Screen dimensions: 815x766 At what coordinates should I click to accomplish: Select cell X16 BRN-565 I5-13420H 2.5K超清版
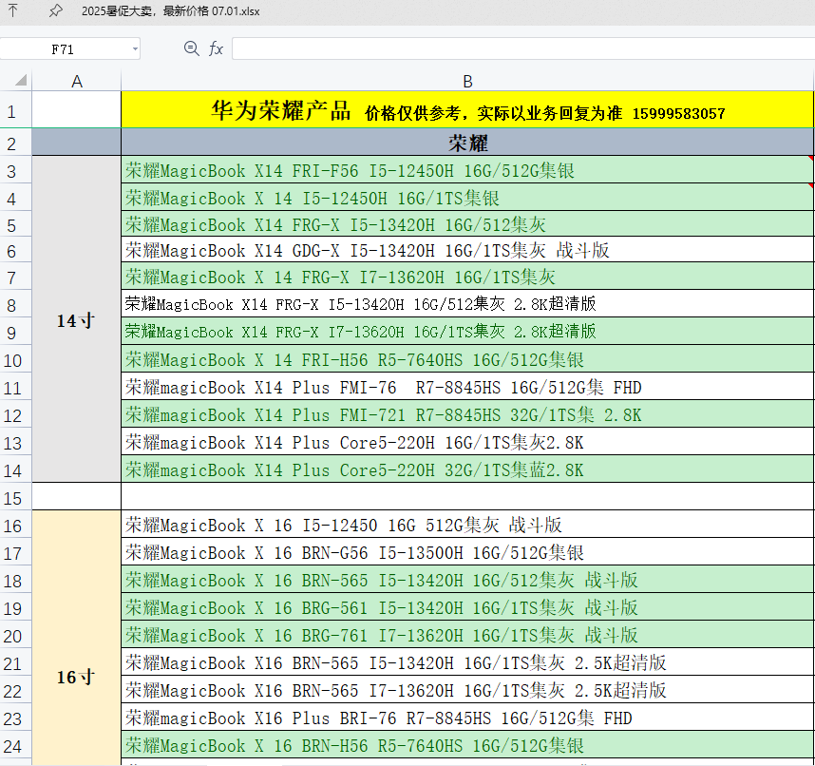(467, 662)
